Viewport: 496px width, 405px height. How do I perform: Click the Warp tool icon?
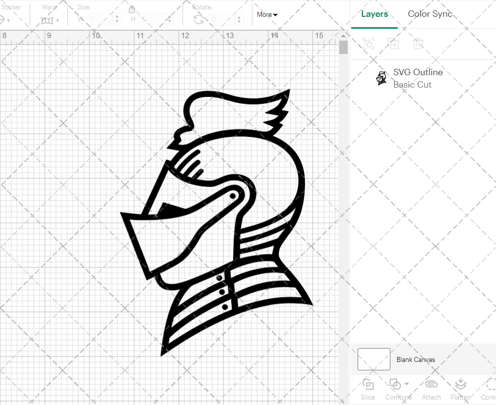48,20
